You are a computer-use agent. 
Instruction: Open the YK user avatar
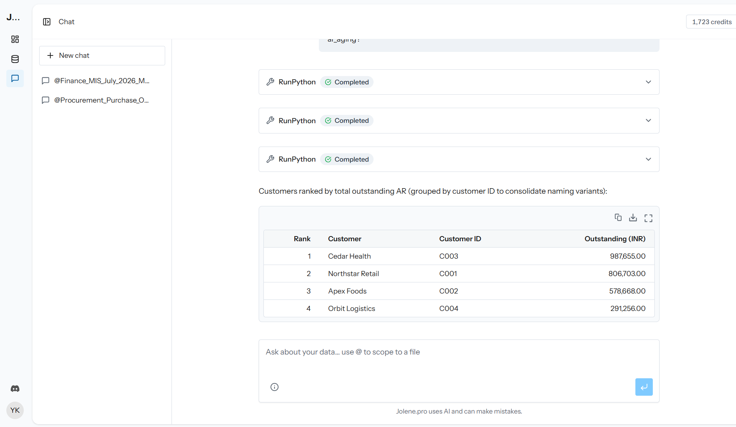point(15,410)
